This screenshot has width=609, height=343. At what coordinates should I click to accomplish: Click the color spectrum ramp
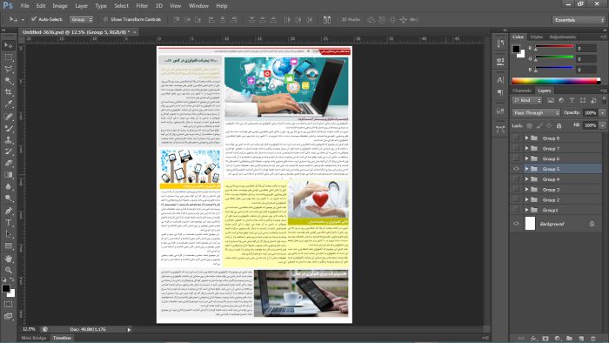(x=556, y=81)
